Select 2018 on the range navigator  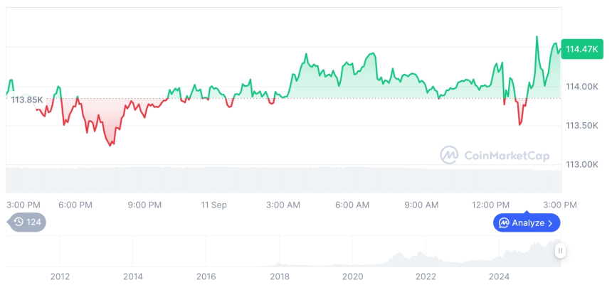pos(279,276)
